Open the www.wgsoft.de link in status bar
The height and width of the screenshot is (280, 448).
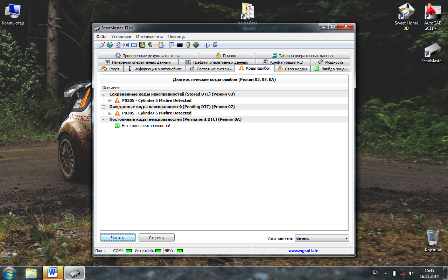point(303,251)
